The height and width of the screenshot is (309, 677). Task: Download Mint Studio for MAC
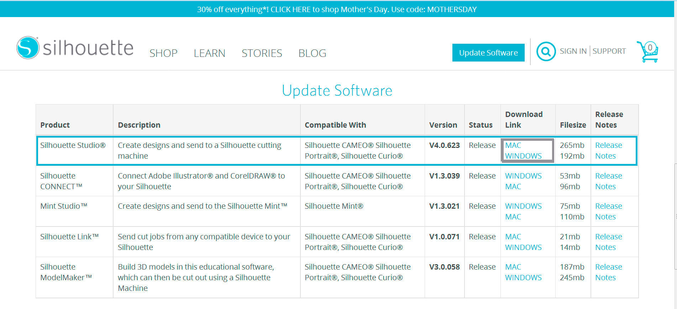(513, 217)
